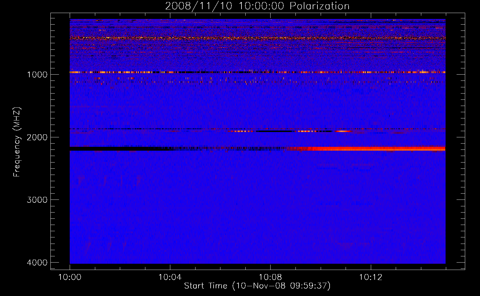Click the yellow-orange noisy band near 400 MHz
This screenshot has width=480, height=296.
(258, 38)
